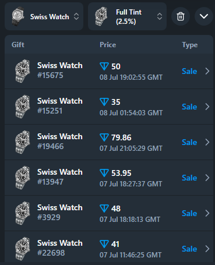Click the trash delete filter icon
Image resolution: width=215 pixels, height=265 pixels.
click(181, 16)
